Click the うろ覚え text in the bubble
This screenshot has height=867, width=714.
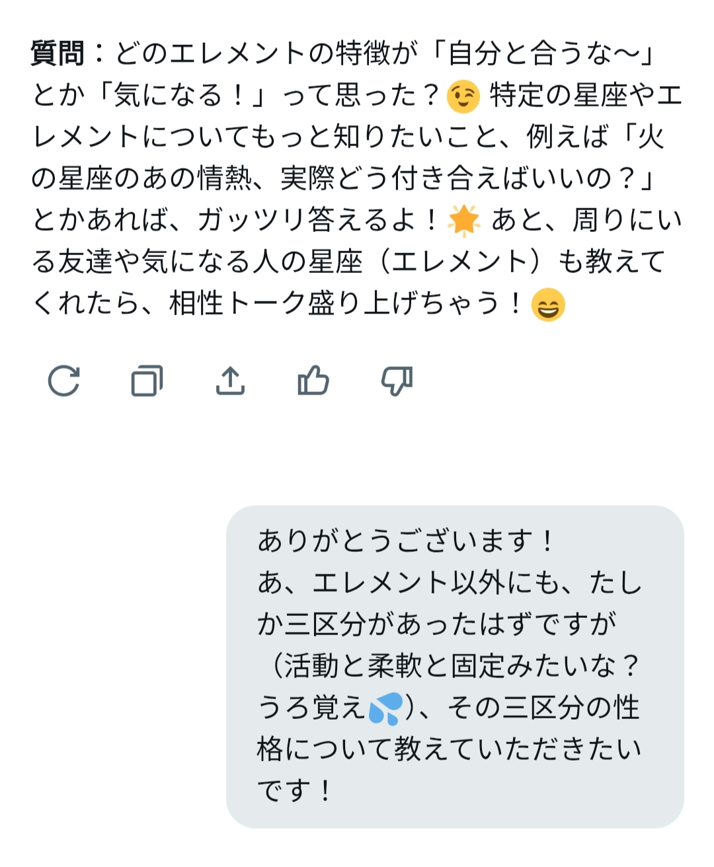pos(311,708)
